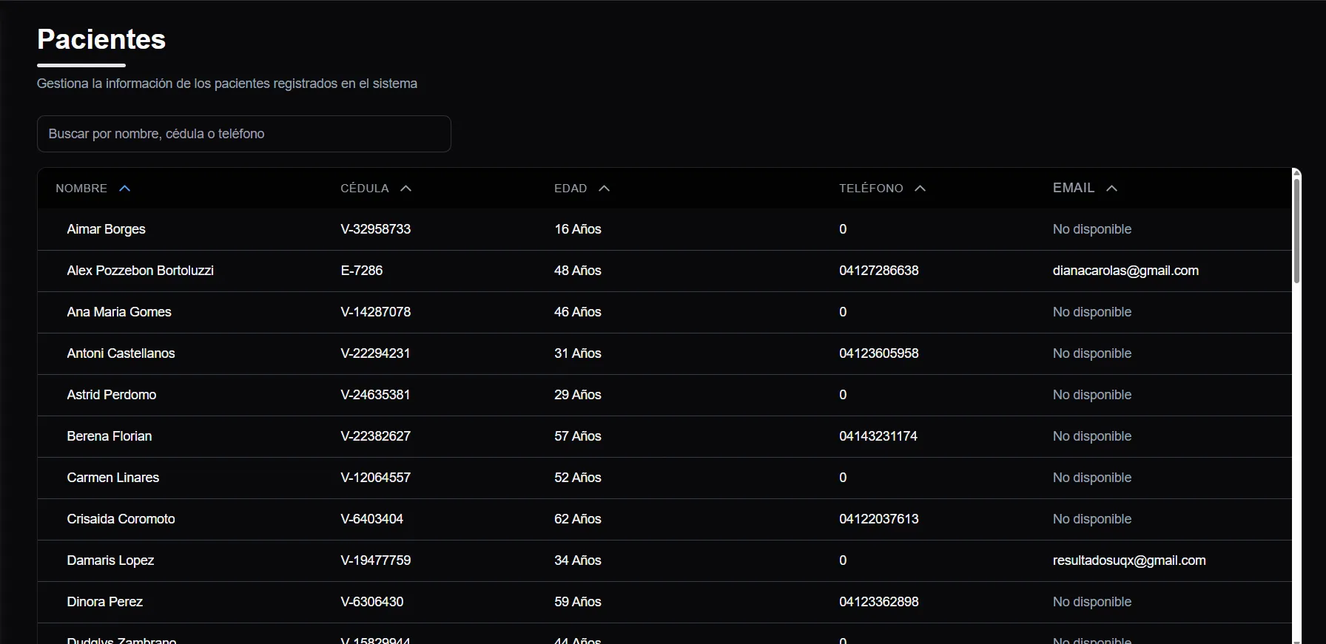
Task: Click phone value 0 in Carmen Linares row
Action: click(843, 478)
